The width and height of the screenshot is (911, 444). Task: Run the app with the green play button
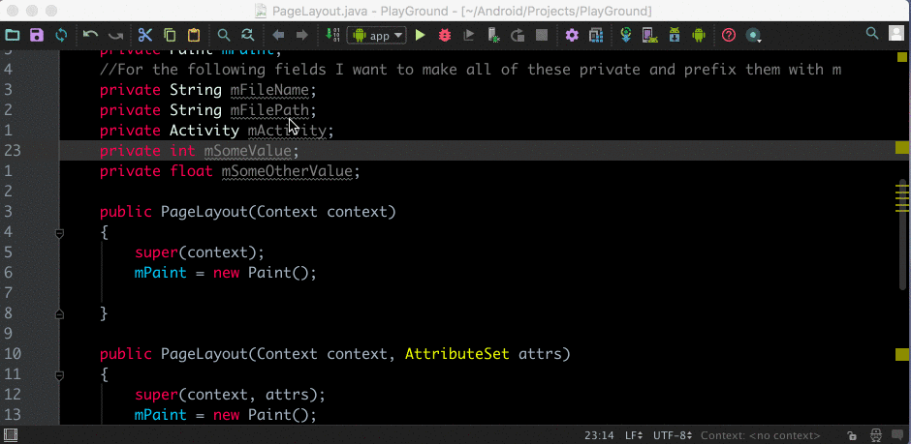[420, 36]
